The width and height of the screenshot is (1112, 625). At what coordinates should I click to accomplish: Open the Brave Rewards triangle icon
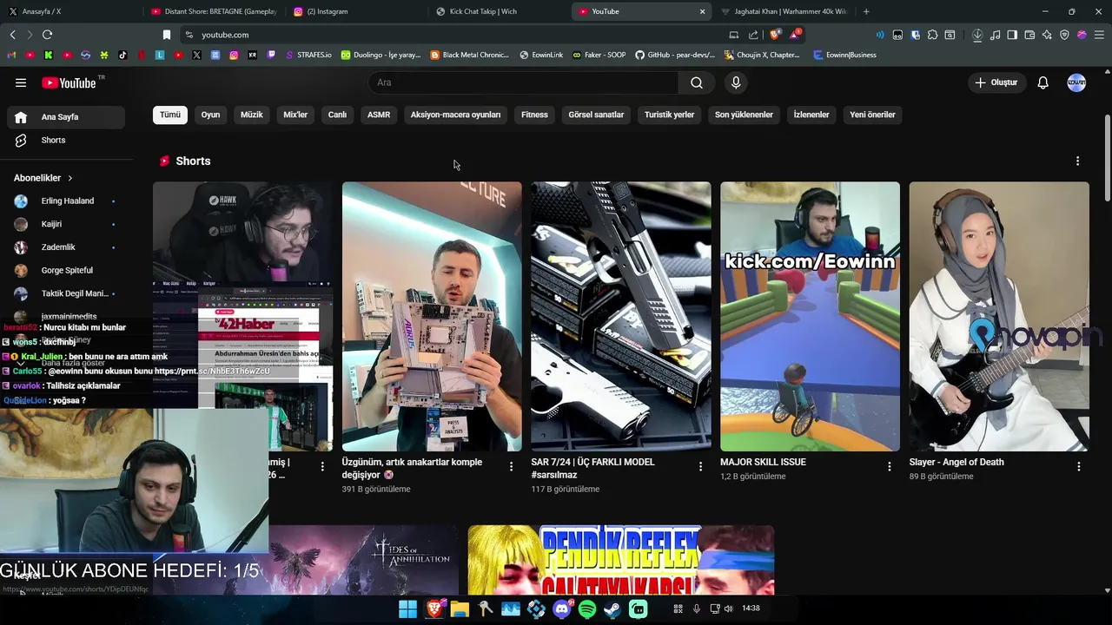(795, 35)
